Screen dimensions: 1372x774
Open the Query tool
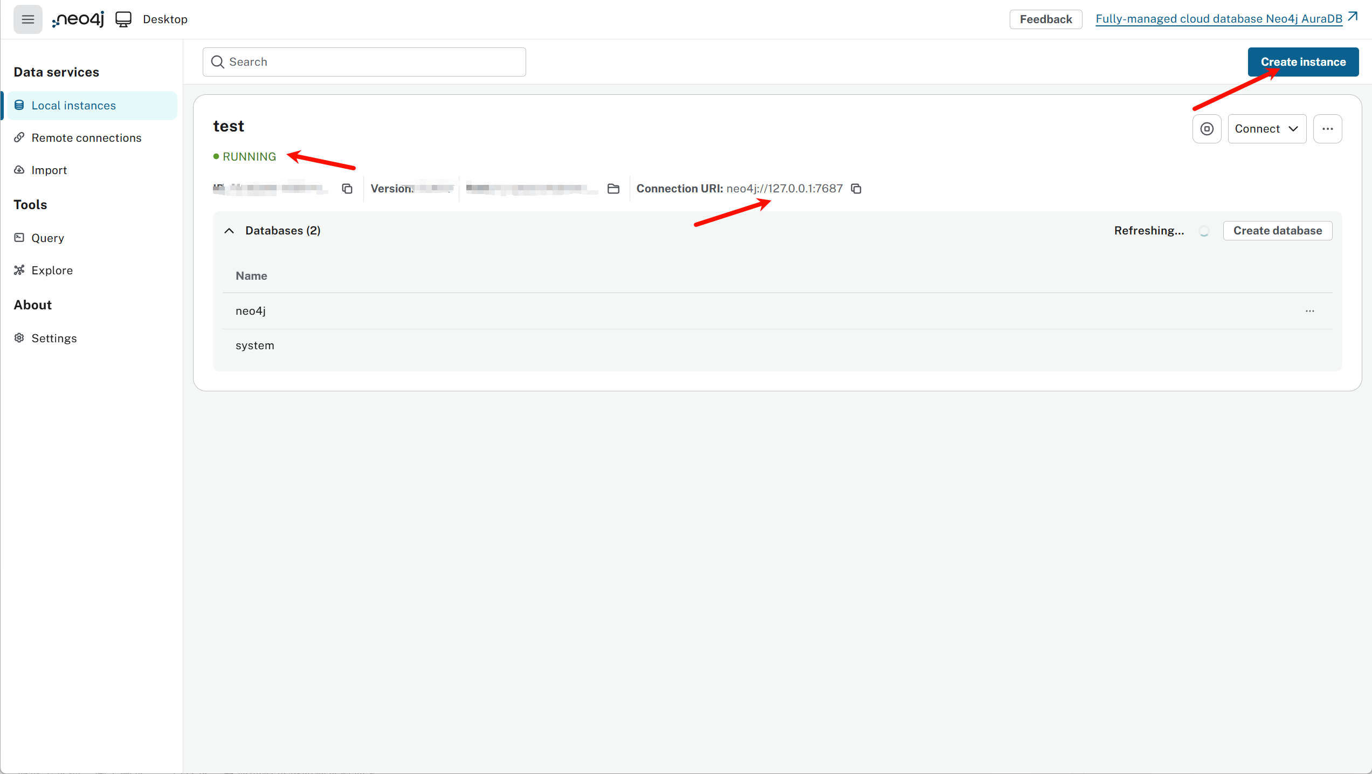pos(47,238)
